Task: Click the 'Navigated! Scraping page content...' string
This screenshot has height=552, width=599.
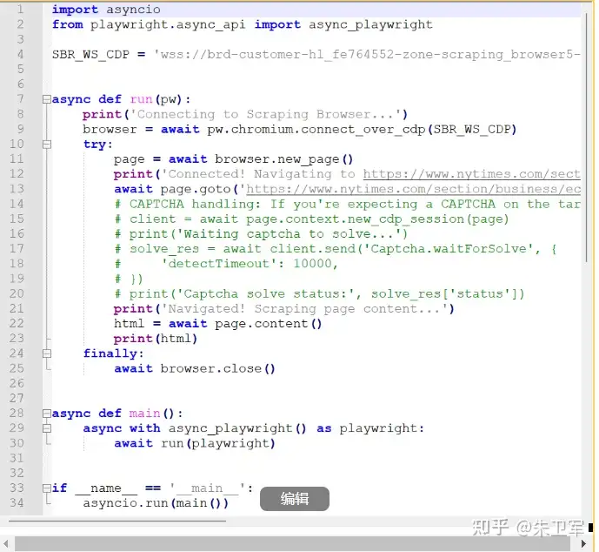Action: 304,309
